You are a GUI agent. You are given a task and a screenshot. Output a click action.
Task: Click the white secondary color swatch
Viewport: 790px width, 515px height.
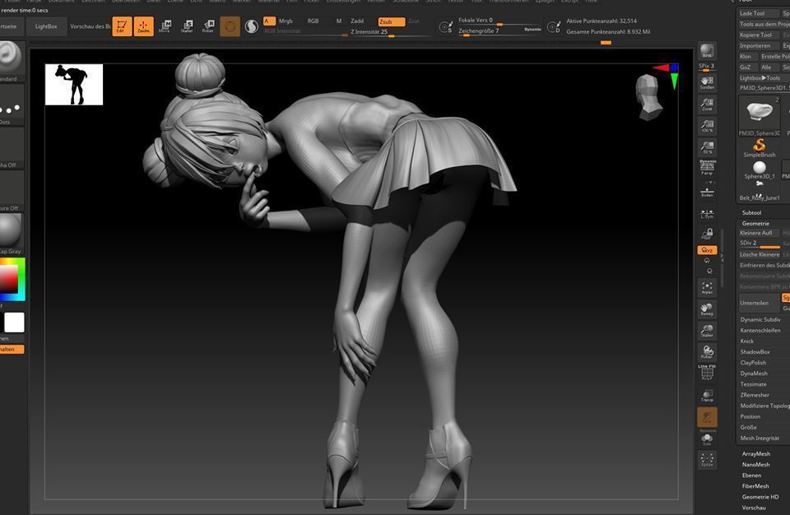point(14,322)
